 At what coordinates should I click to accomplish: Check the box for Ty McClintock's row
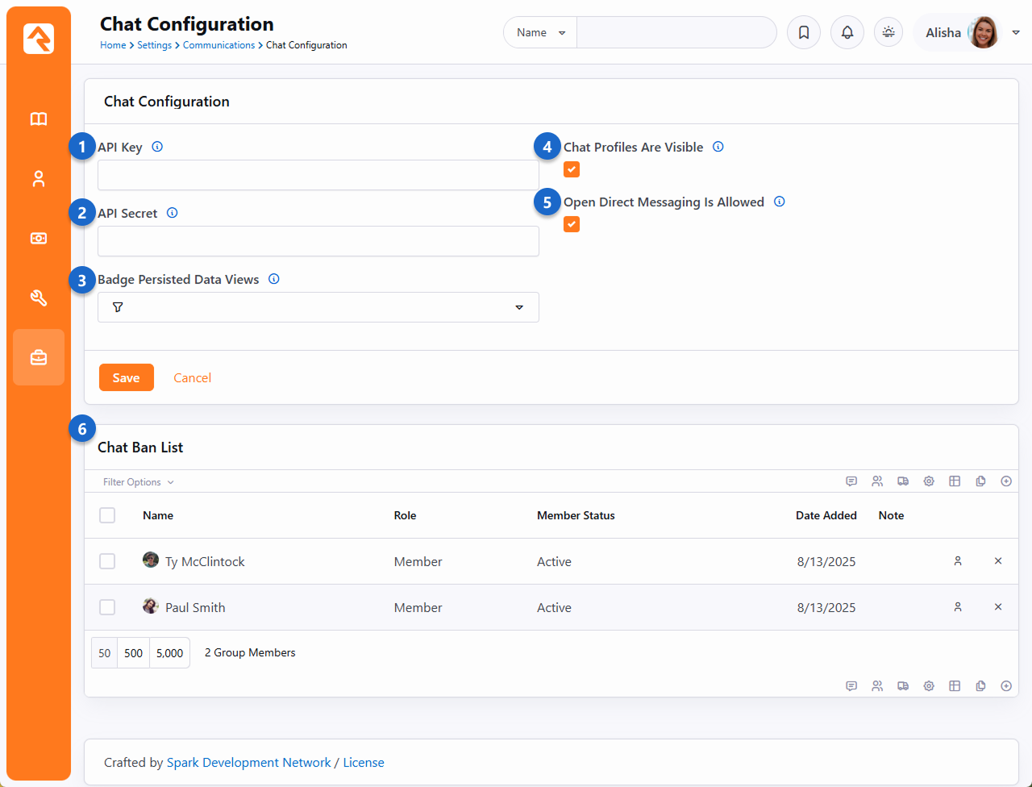click(x=107, y=561)
